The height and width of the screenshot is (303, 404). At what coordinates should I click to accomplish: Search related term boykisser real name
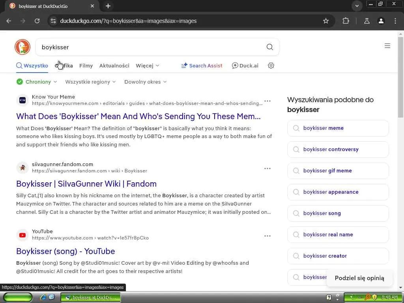tap(338, 234)
